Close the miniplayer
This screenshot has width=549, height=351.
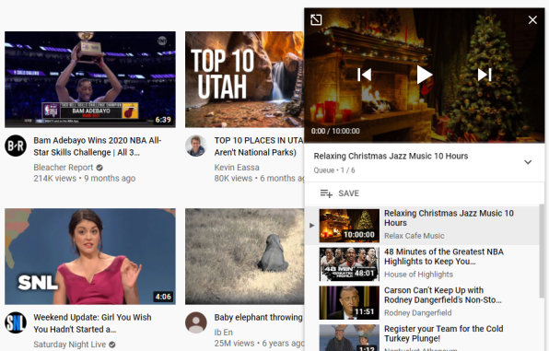coord(532,20)
